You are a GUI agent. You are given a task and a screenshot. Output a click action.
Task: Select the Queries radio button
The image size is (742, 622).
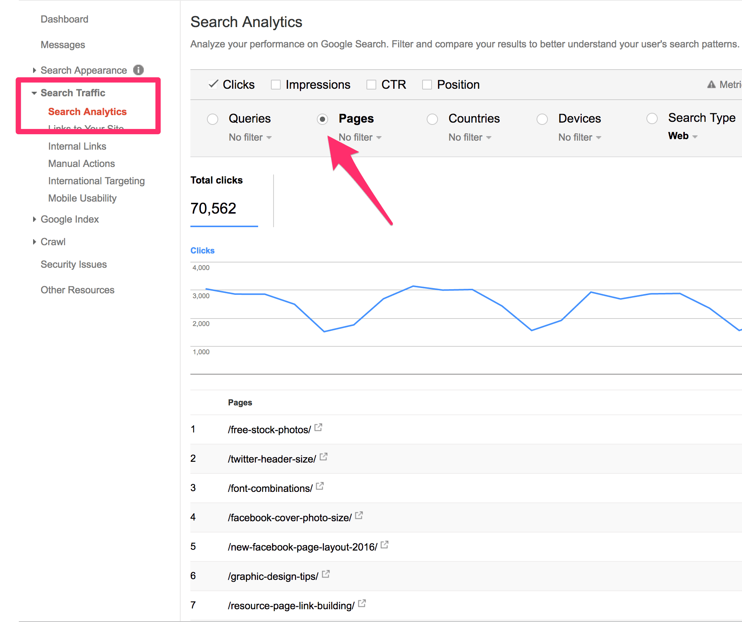point(213,119)
